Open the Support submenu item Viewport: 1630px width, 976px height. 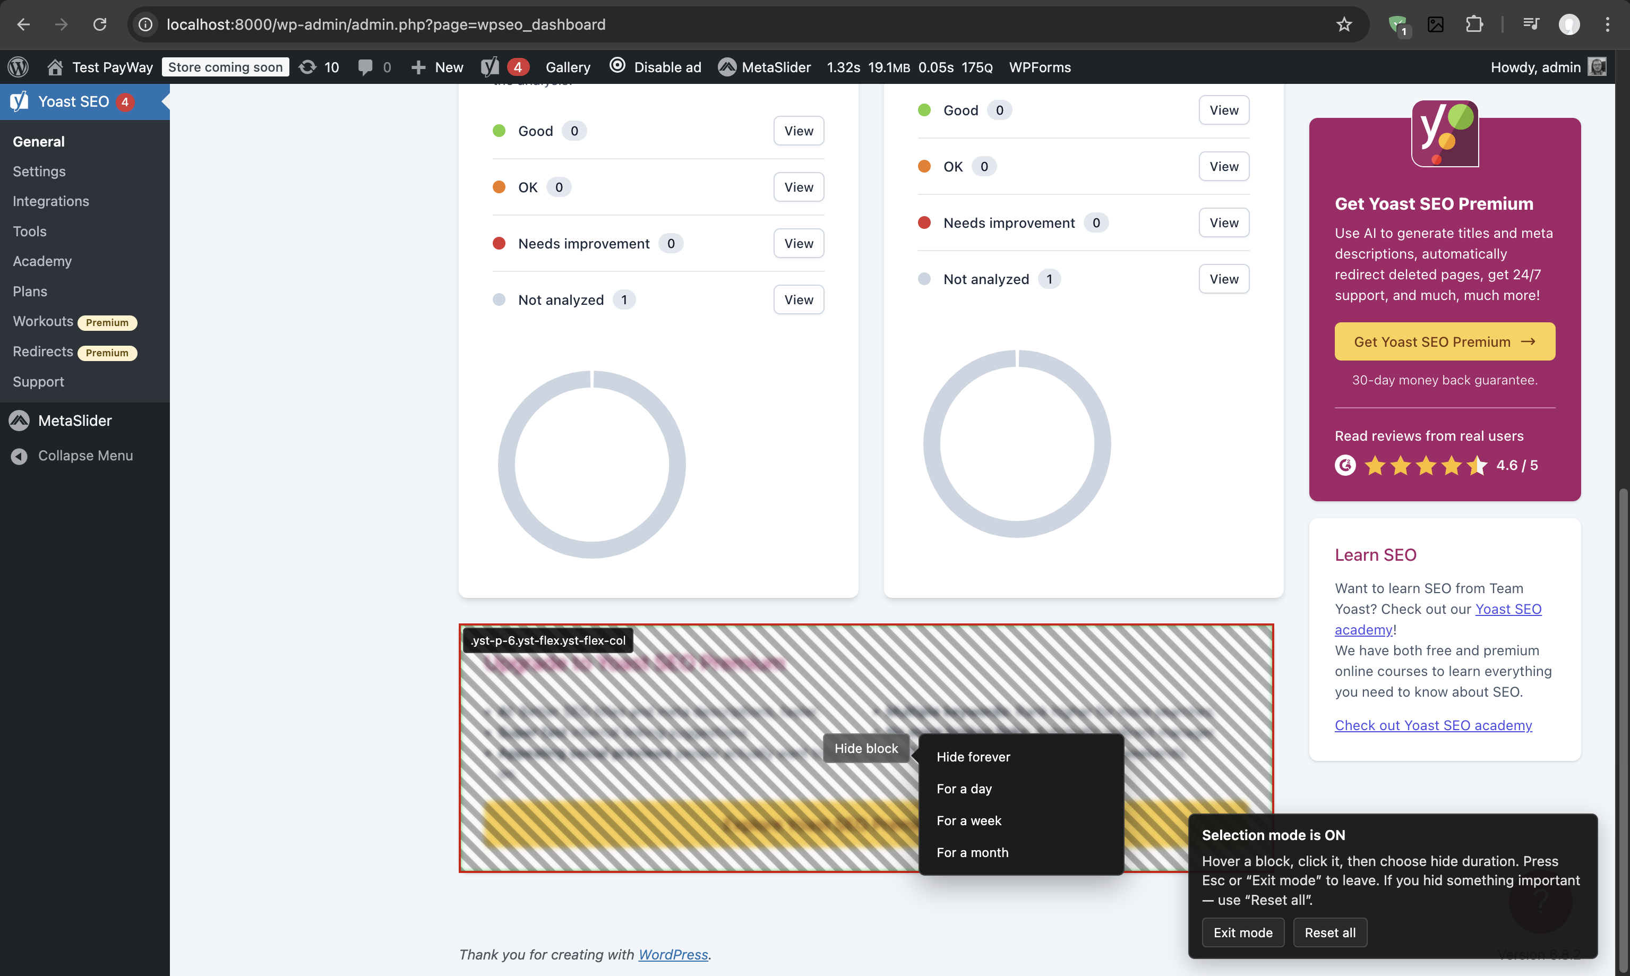click(38, 382)
